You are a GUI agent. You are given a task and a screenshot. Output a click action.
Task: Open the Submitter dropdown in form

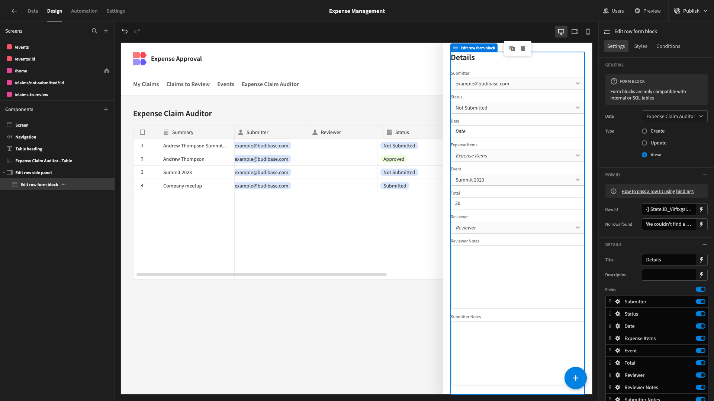(x=517, y=84)
